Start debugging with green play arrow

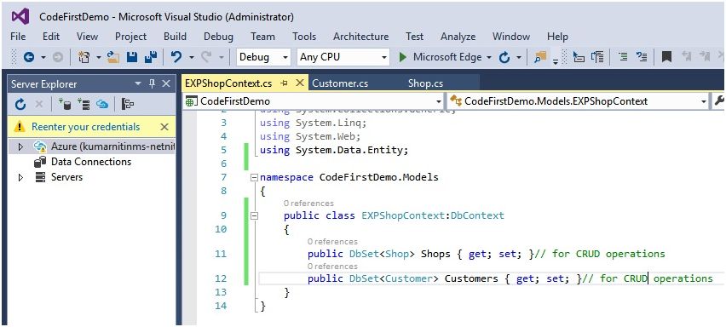point(402,57)
